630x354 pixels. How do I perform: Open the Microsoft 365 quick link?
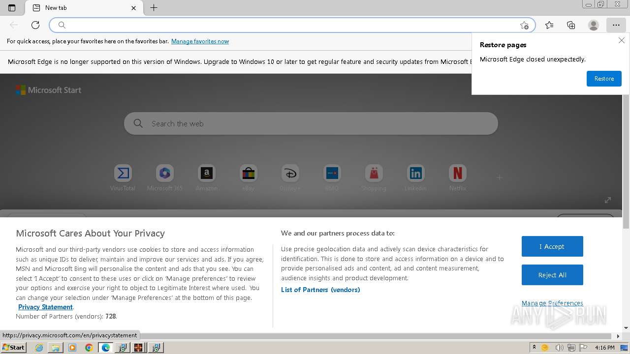coord(165,178)
